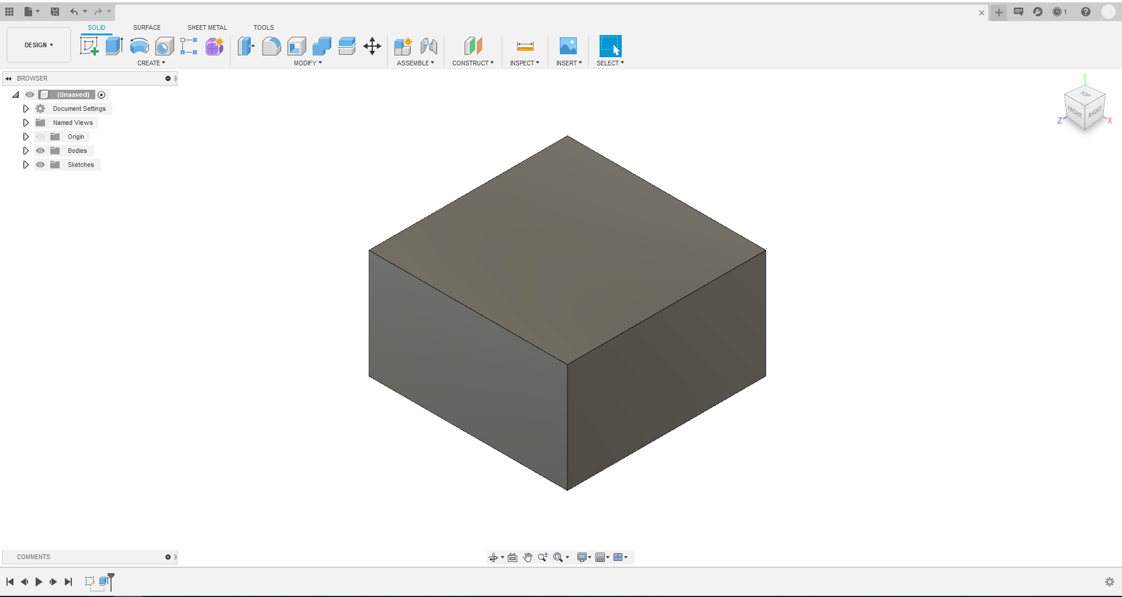This screenshot has height=597, width=1122.
Task: Select the Create Form purple icon
Action: pyautogui.click(x=214, y=46)
